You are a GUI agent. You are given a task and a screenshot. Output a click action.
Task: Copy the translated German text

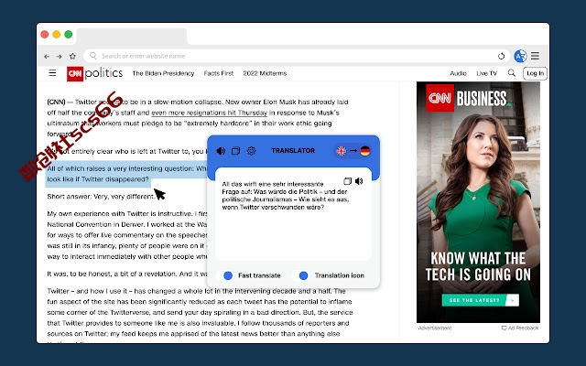click(x=348, y=181)
